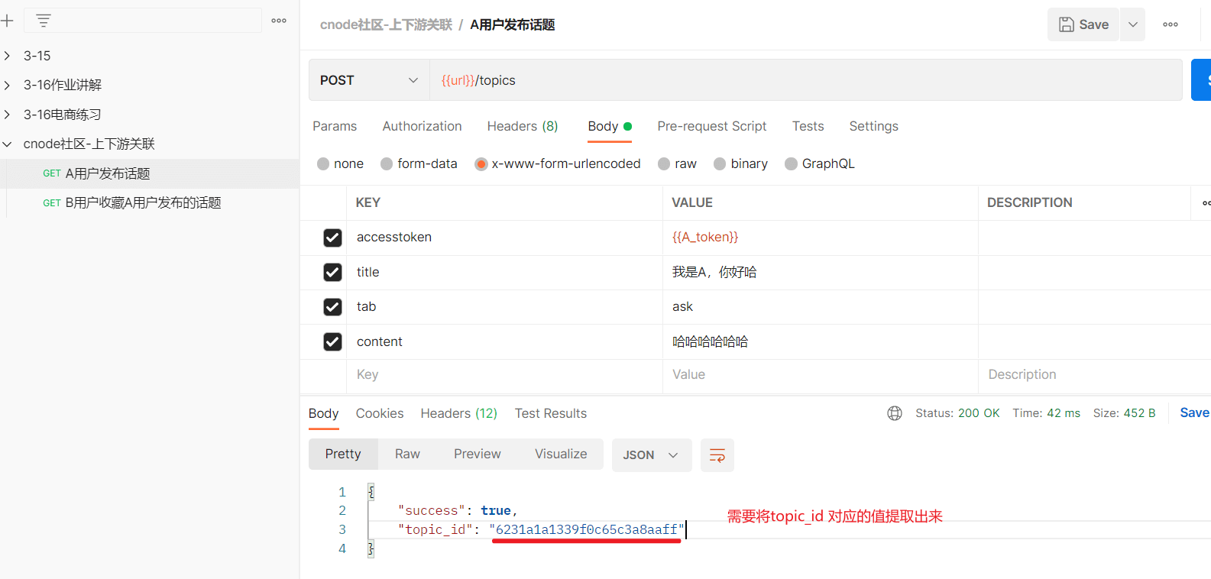Click the topic_id value in response

point(587,529)
